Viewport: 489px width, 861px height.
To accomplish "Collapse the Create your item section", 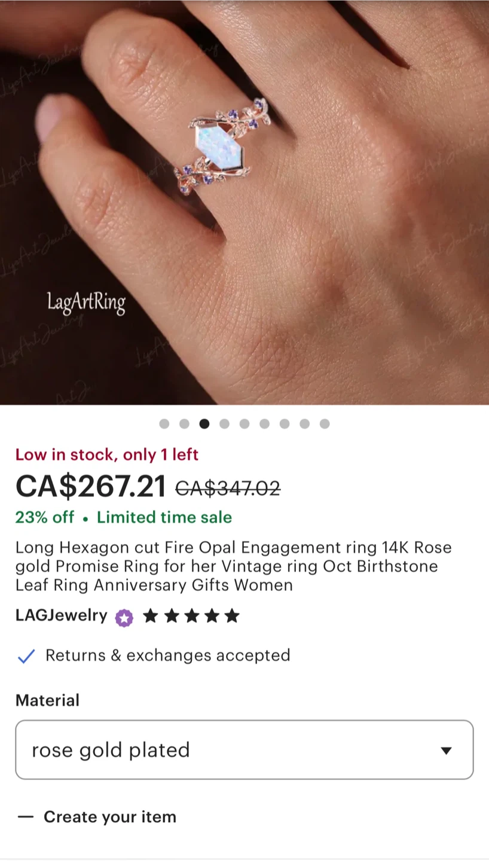I will [97, 817].
